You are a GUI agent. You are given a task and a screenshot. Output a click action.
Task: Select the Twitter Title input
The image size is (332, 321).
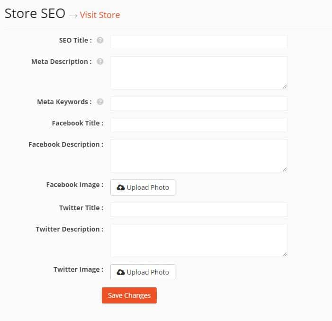point(199,209)
